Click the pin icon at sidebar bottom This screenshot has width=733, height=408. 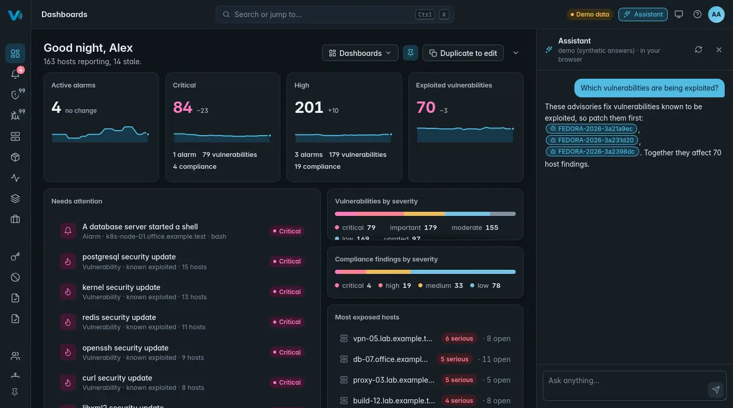tap(15, 392)
